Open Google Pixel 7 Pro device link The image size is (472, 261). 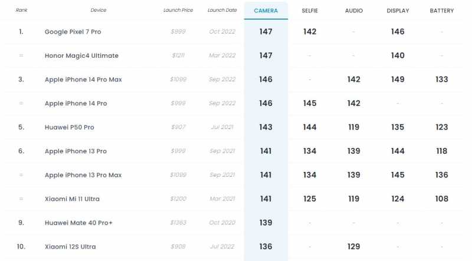pos(73,32)
